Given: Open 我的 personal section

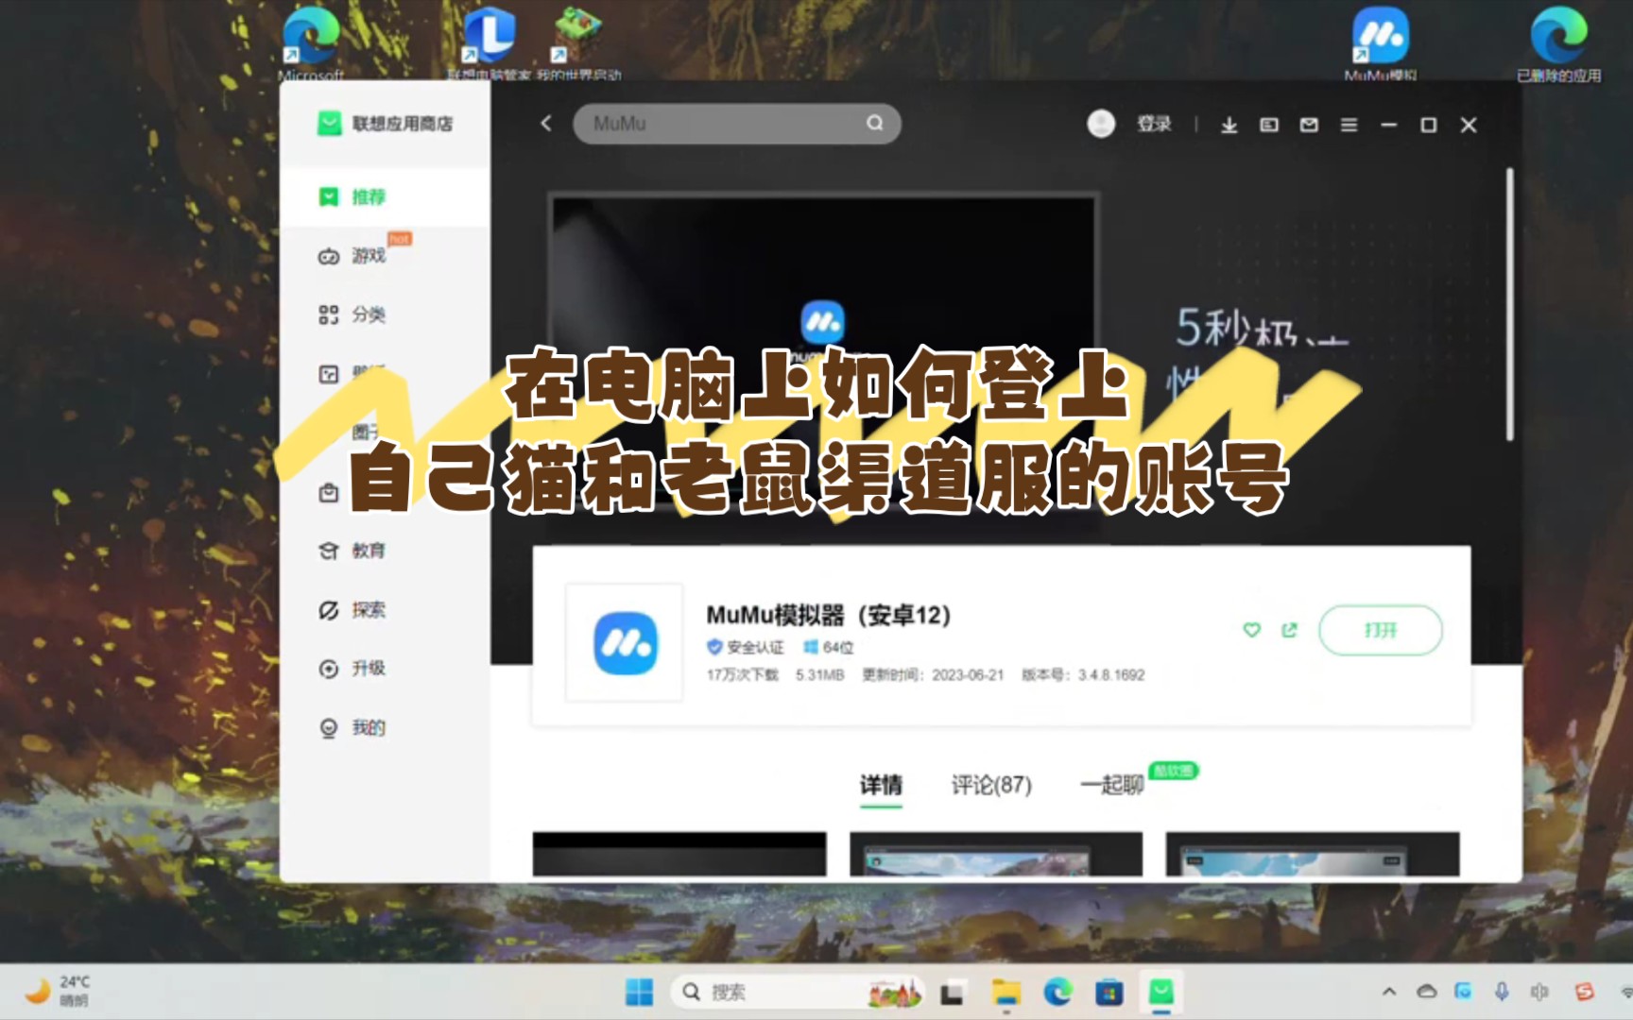Looking at the screenshot, I should (x=369, y=727).
